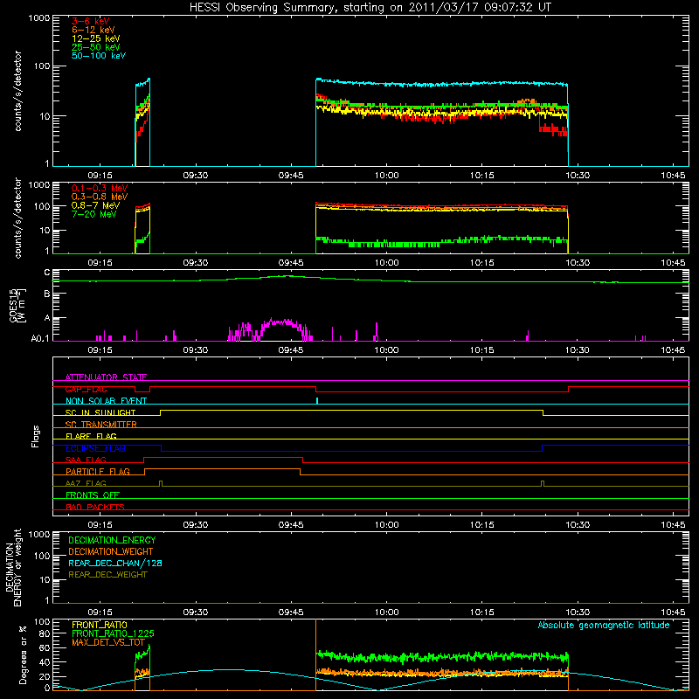Select the REAR_DEC_WEIGHT legend label
This screenshot has height=699, width=699.
(x=107, y=575)
